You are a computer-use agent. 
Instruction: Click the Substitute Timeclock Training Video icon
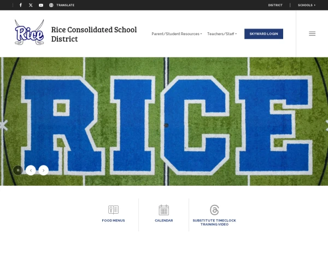(x=214, y=210)
